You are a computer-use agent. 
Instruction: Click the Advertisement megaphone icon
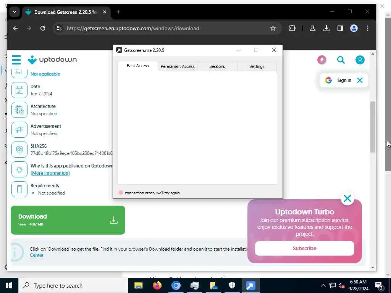(19, 130)
